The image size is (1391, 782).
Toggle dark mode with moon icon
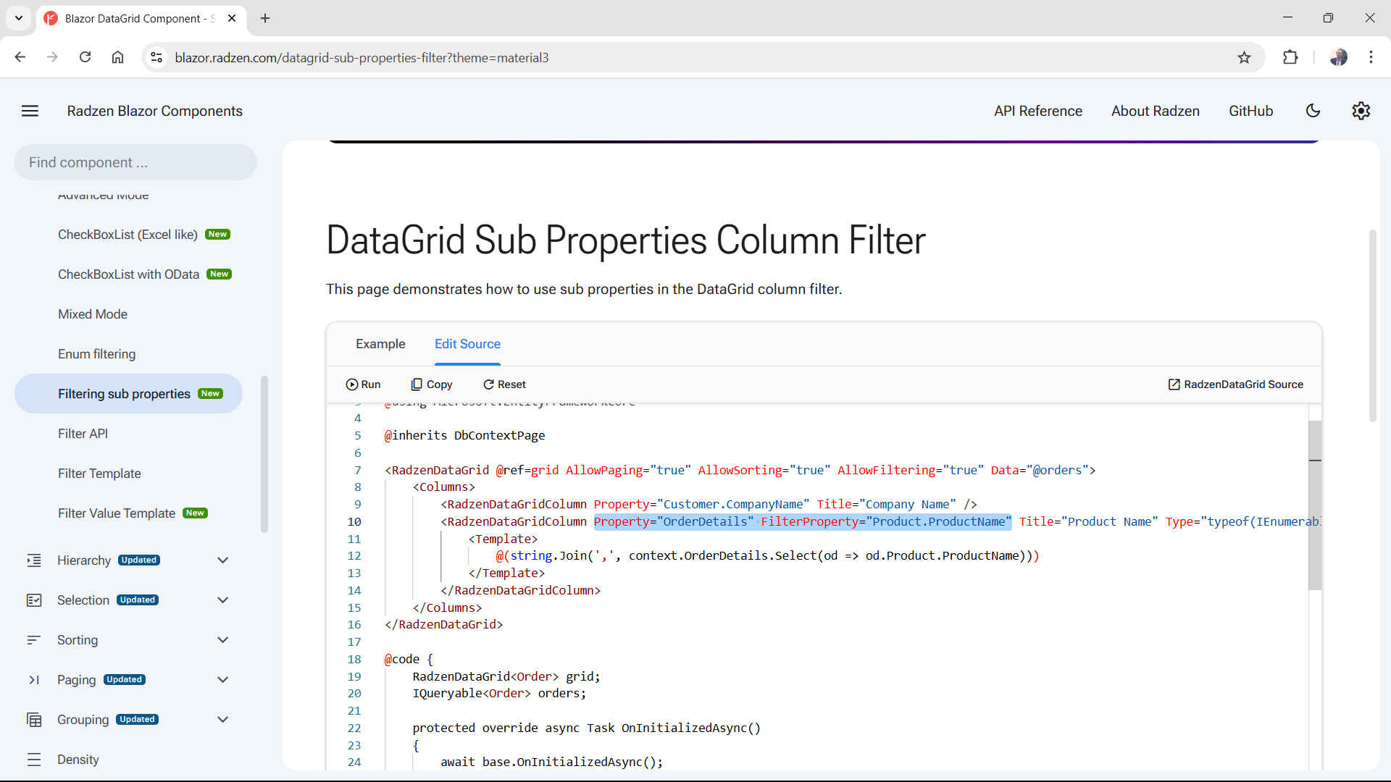1313,111
